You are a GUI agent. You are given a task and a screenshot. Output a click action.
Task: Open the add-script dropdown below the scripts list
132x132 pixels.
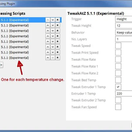(x=1, y=65)
